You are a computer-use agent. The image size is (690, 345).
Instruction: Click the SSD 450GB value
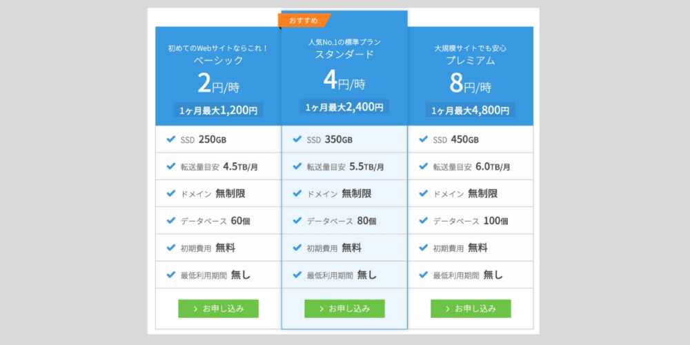coord(464,139)
